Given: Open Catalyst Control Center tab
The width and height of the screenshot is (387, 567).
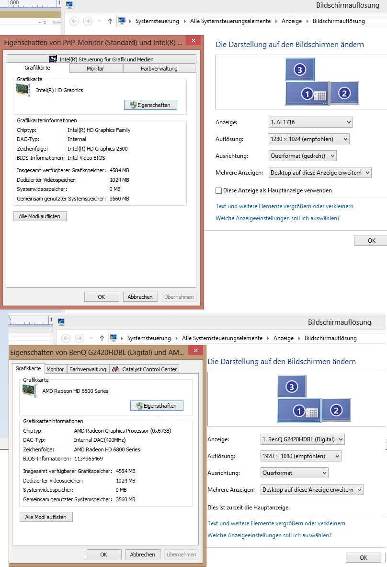Looking at the screenshot, I should click(x=144, y=369).
